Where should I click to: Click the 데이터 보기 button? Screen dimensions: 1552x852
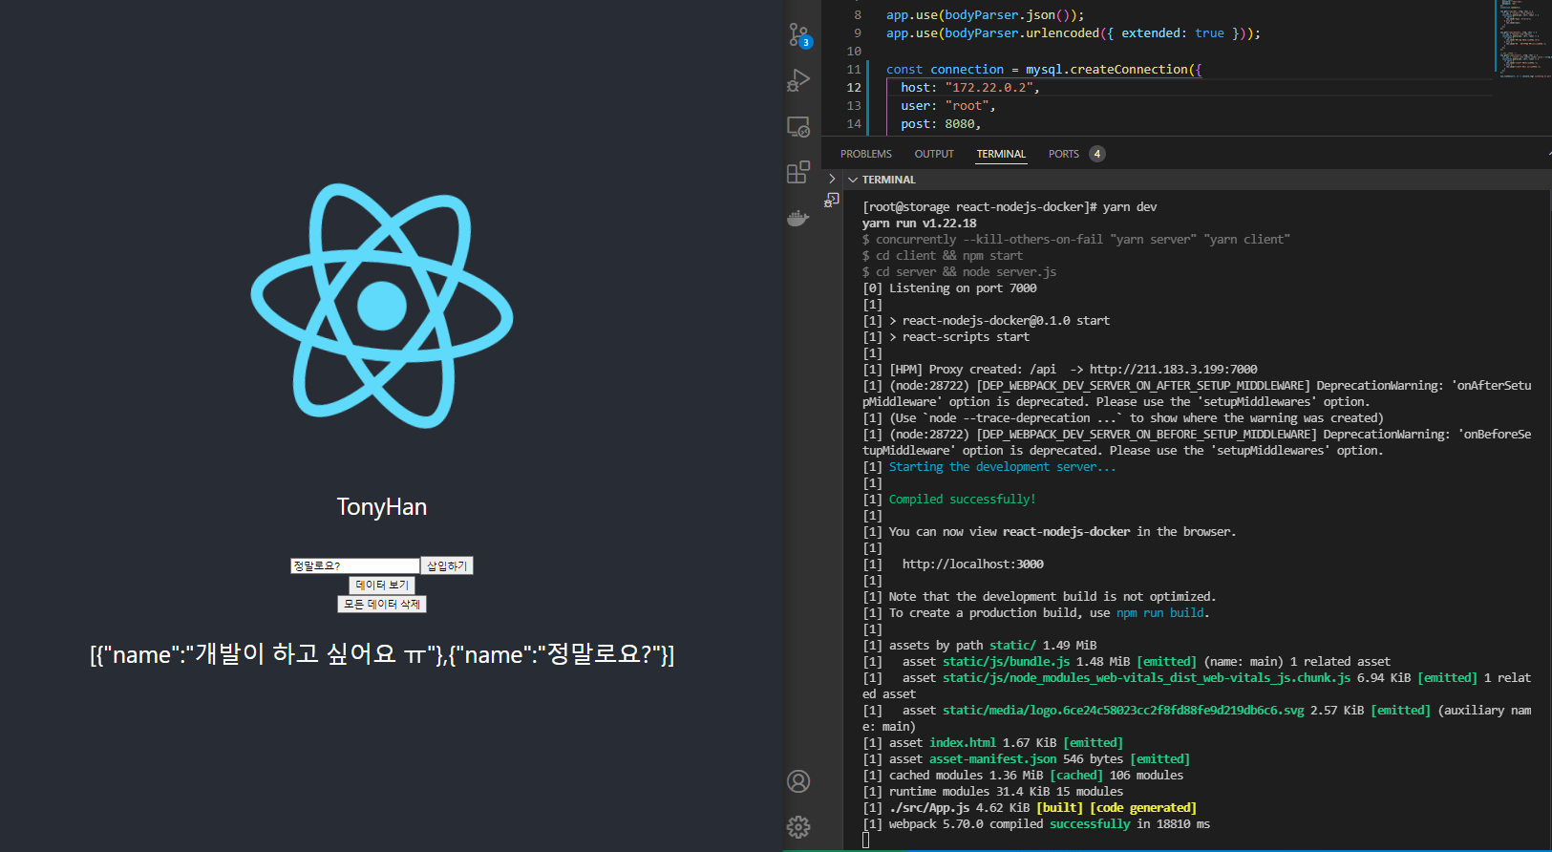[382, 585]
